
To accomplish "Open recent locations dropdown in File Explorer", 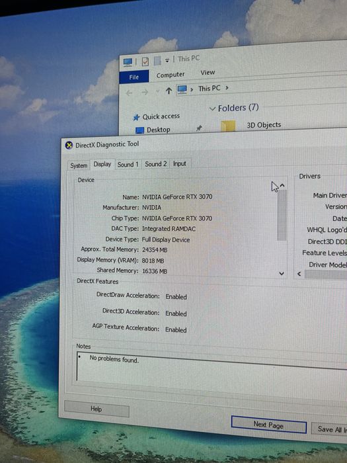I will (158, 91).
